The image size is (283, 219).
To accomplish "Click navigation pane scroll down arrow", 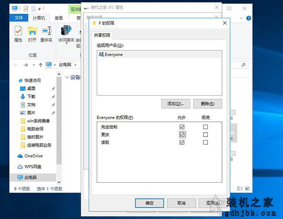I will [x=59, y=182].
